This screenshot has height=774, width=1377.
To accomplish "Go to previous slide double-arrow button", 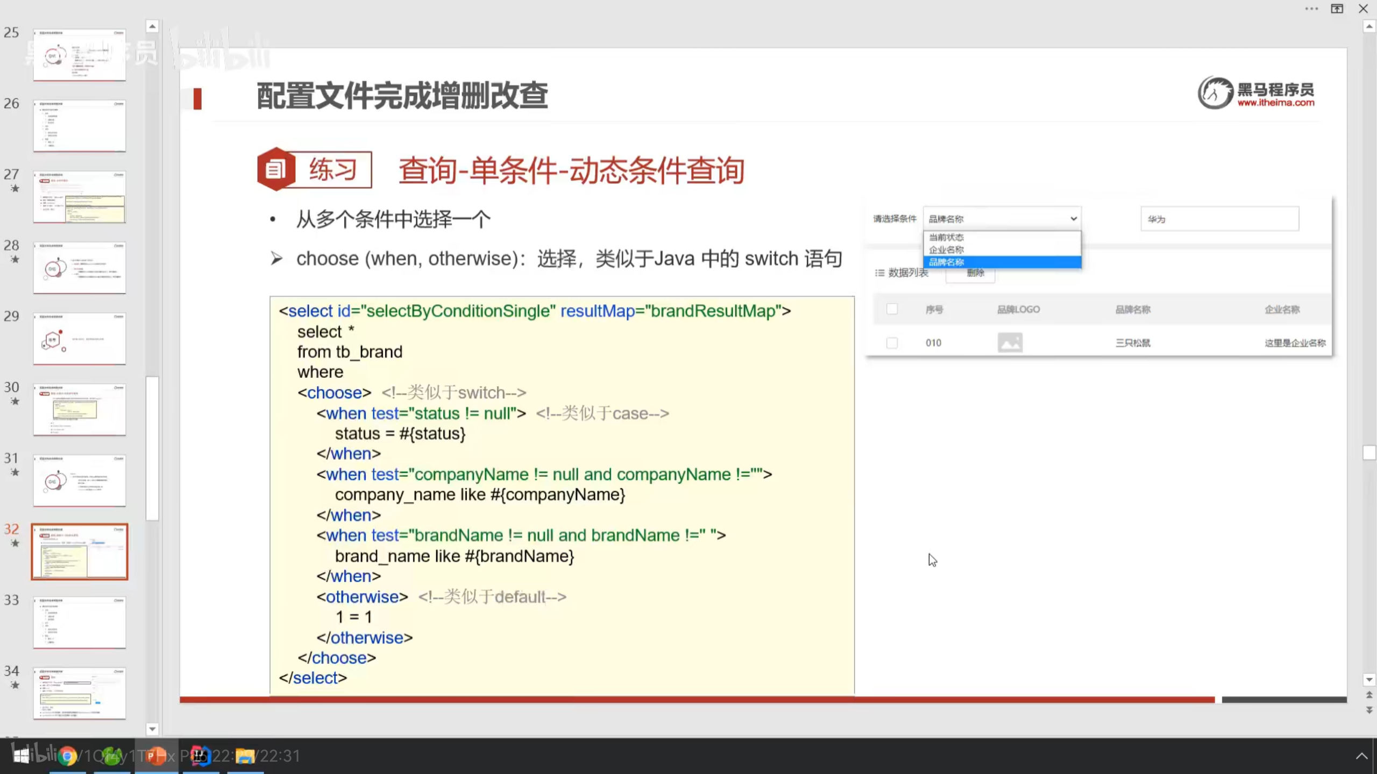I will pos(1369,695).
